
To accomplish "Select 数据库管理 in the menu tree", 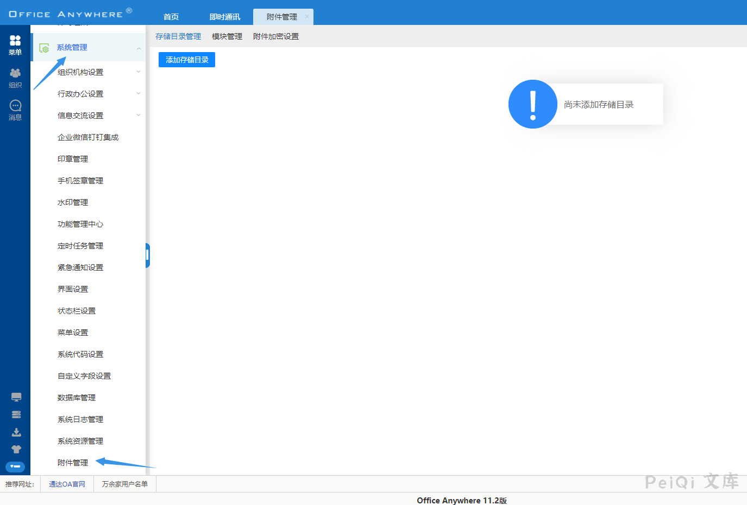I will tap(77, 398).
